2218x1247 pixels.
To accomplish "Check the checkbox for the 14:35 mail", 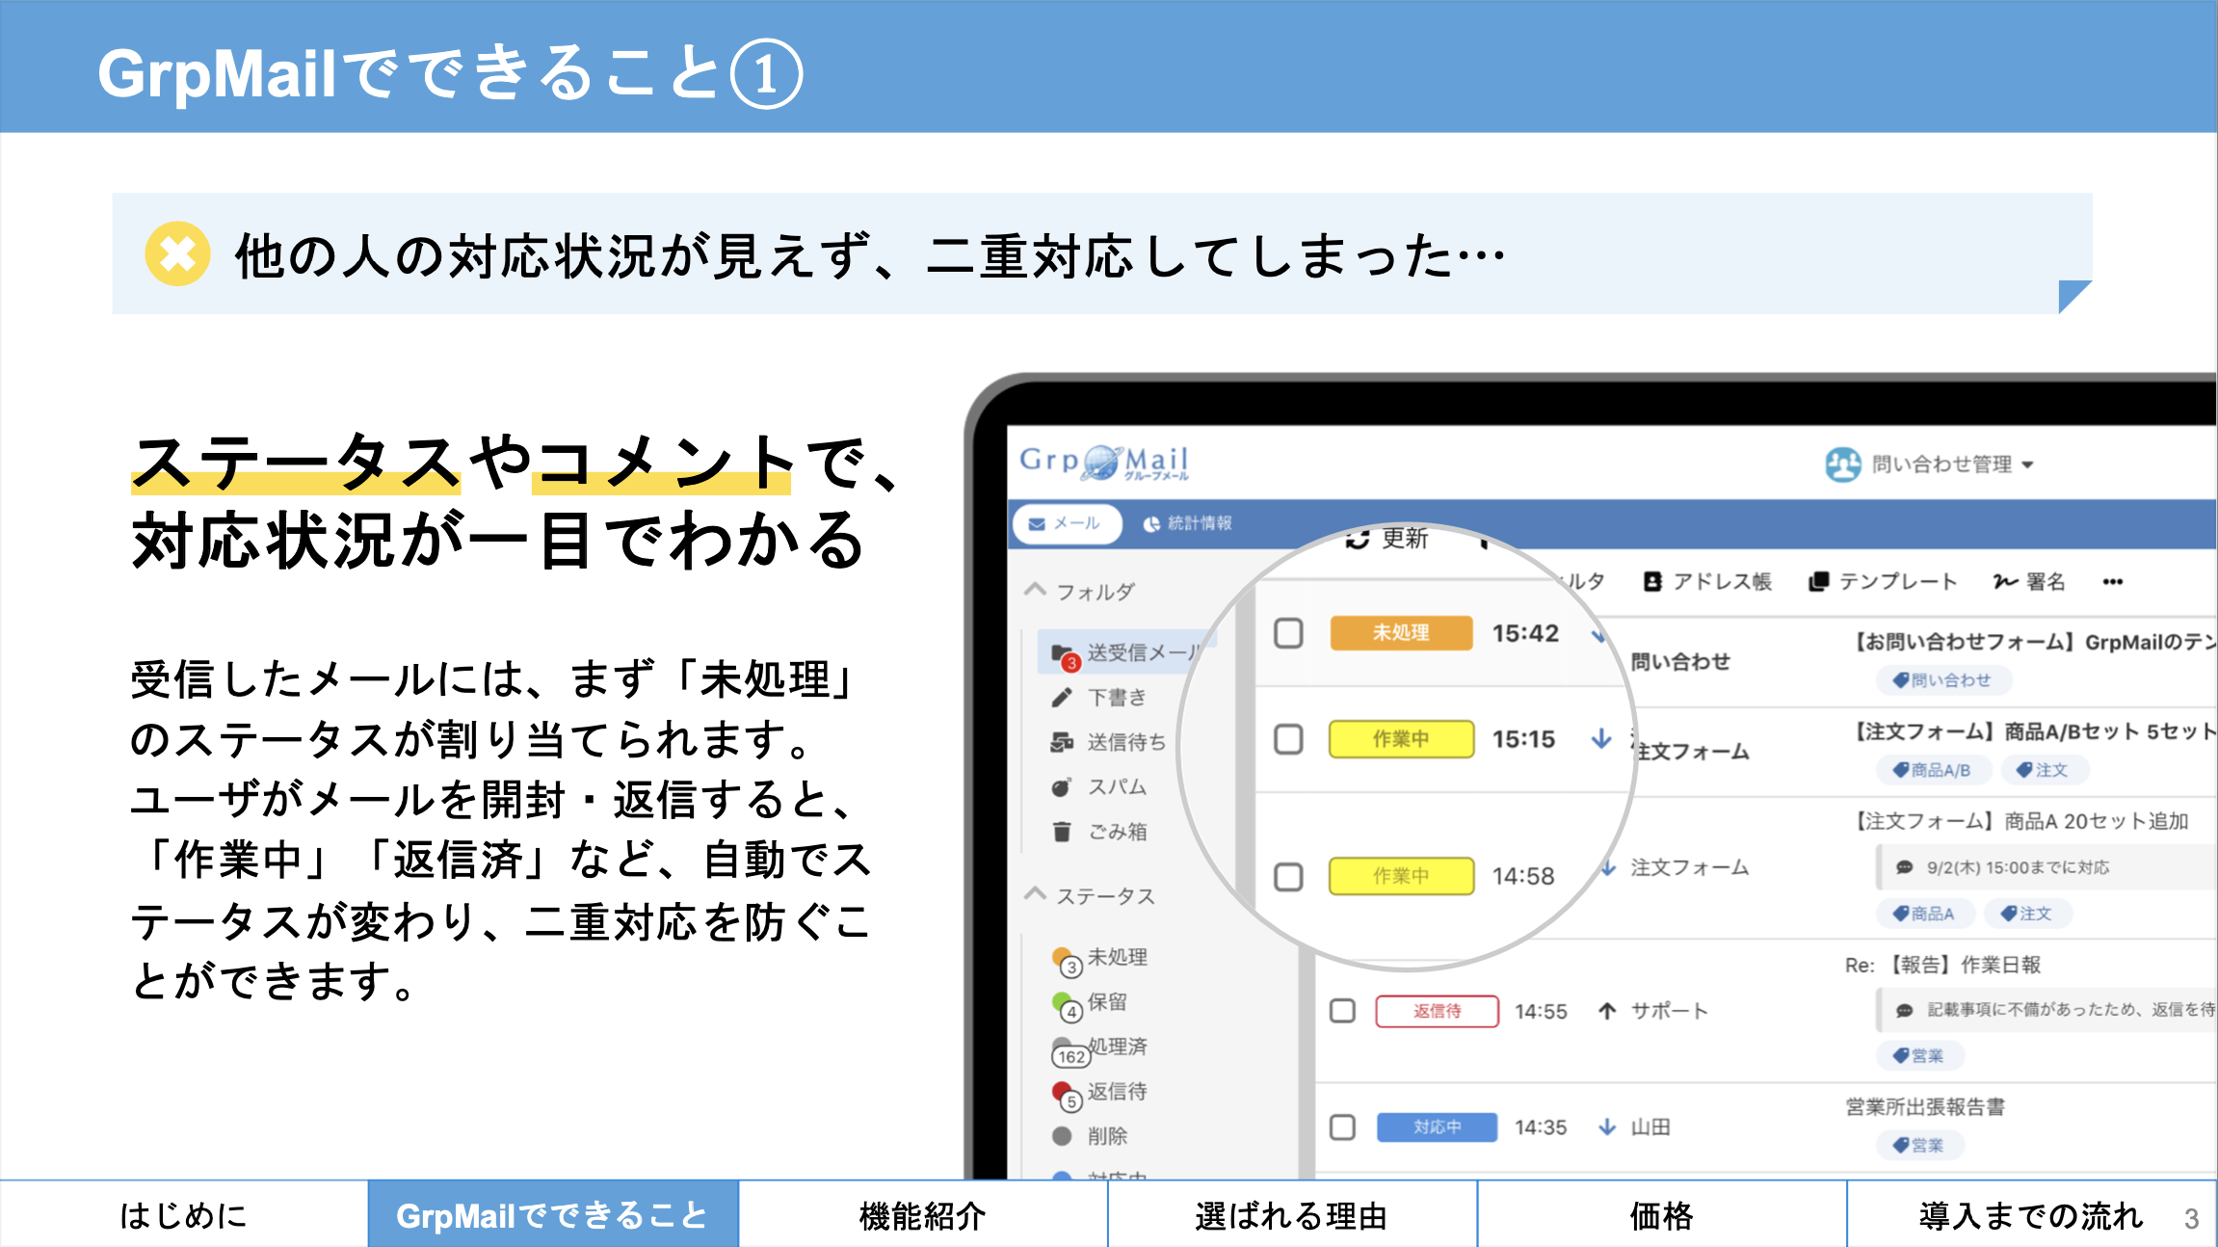I will 1342,1127.
